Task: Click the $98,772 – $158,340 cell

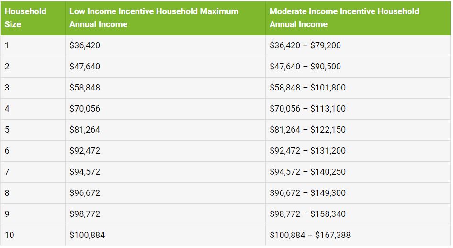Action: click(x=307, y=214)
